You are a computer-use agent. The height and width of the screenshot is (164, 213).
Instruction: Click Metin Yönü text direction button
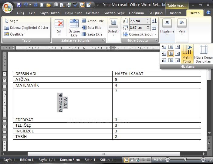tap(187, 54)
